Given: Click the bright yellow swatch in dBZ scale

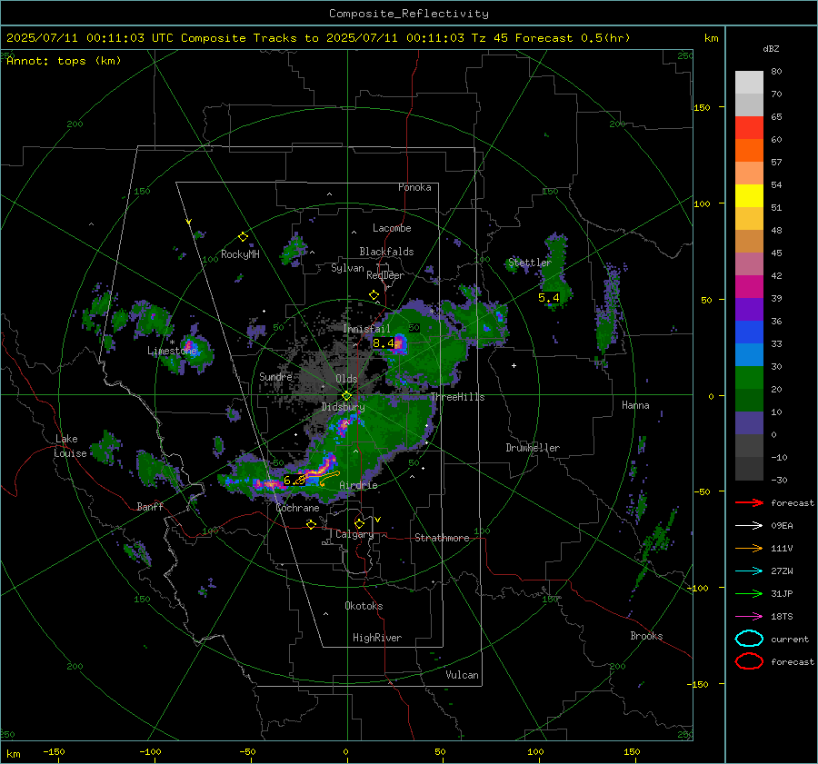Looking at the screenshot, I should point(749,195).
